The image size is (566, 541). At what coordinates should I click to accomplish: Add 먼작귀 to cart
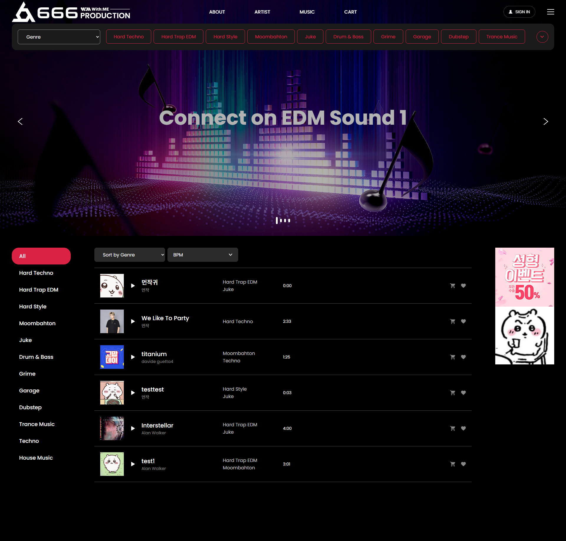[x=453, y=286]
